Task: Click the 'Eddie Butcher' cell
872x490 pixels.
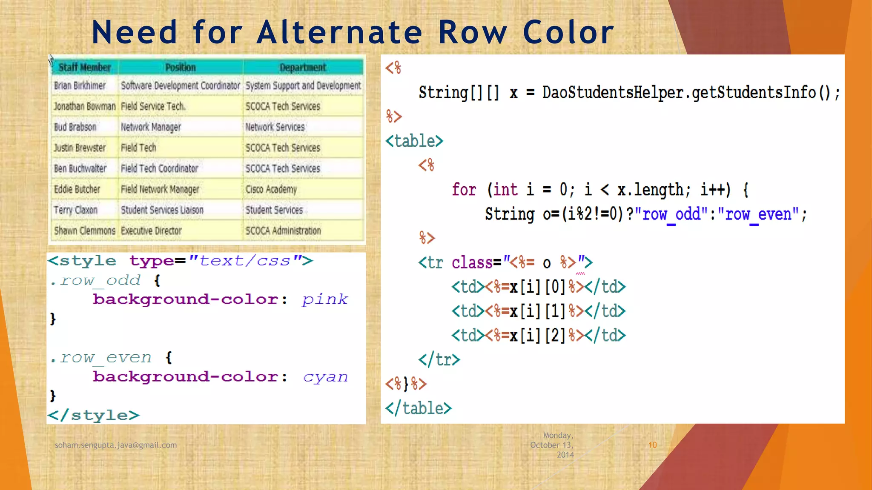Action: [x=85, y=189]
